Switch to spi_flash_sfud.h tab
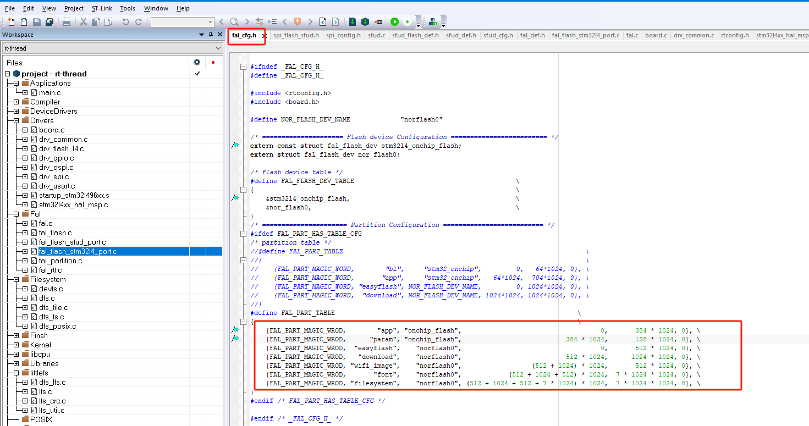The width and height of the screenshot is (809, 426). tap(296, 35)
